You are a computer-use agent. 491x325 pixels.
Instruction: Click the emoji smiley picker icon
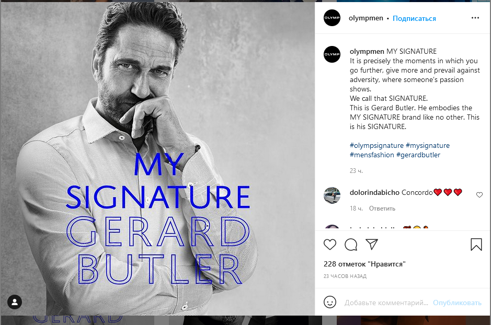(x=330, y=302)
